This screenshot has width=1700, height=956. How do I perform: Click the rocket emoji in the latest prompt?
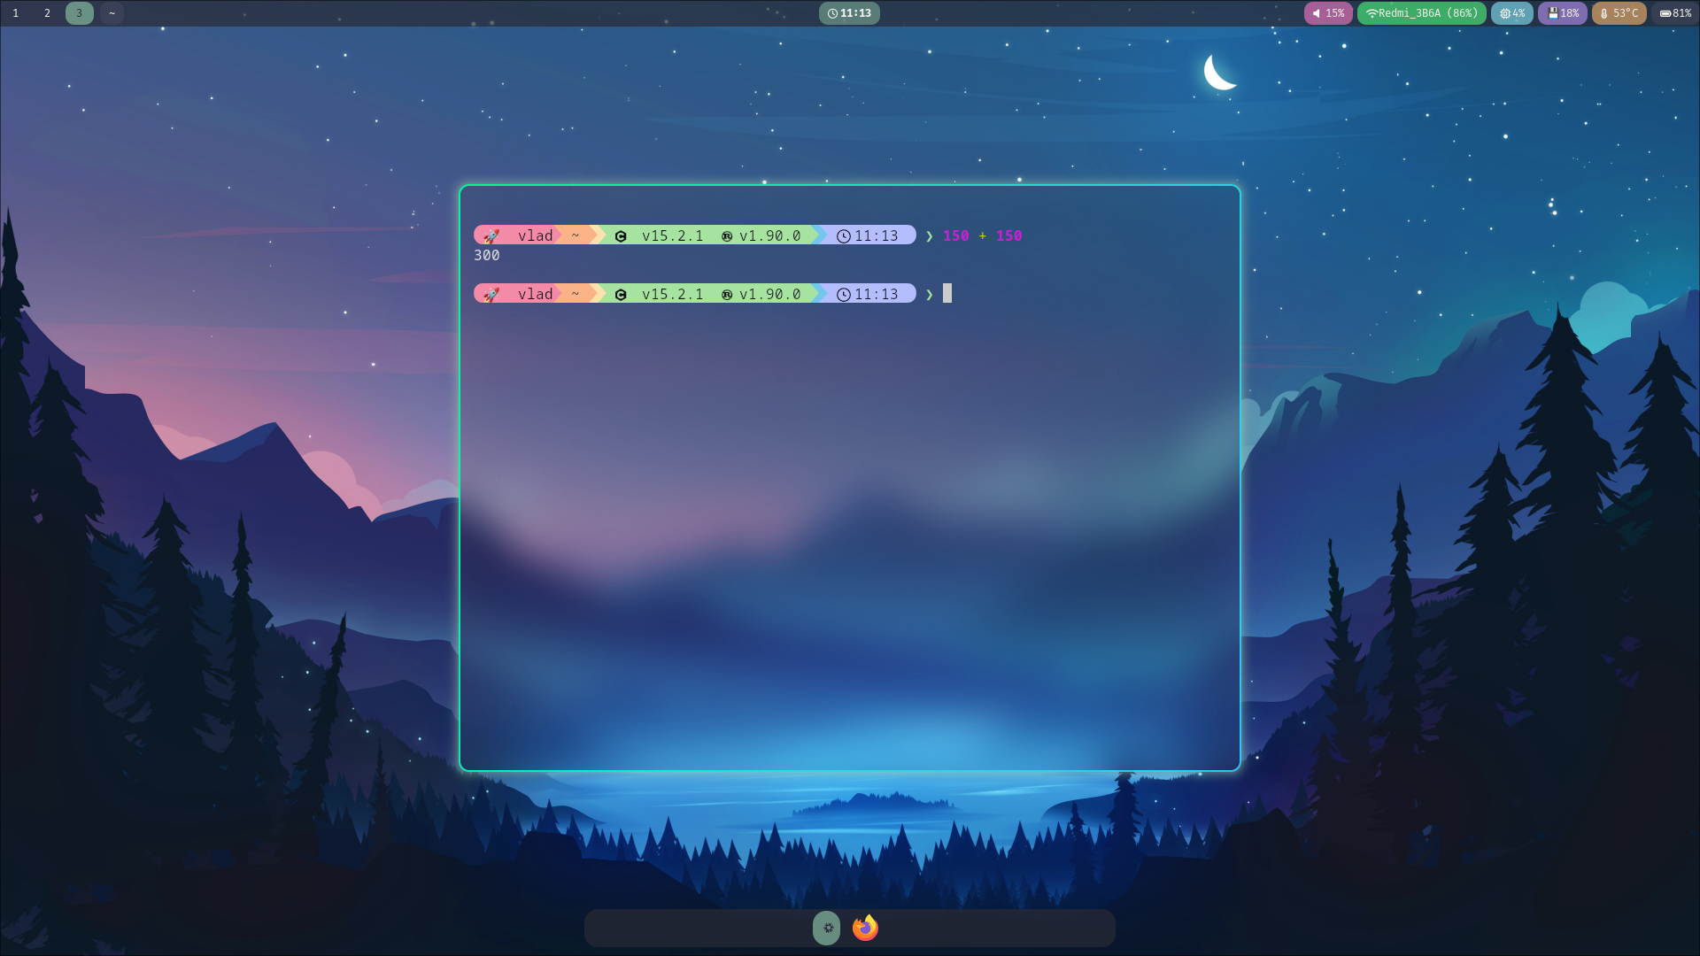pos(491,294)
